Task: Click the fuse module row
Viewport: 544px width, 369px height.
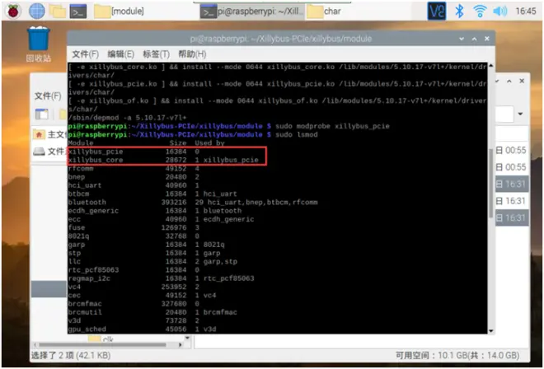Action: tap(134, 227)
